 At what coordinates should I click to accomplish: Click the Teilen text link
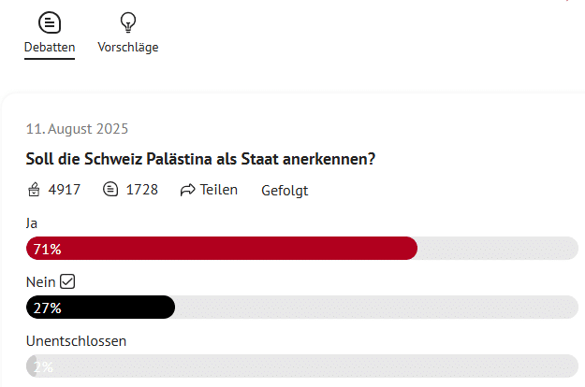pyautogui.click(x=219, y=190)
